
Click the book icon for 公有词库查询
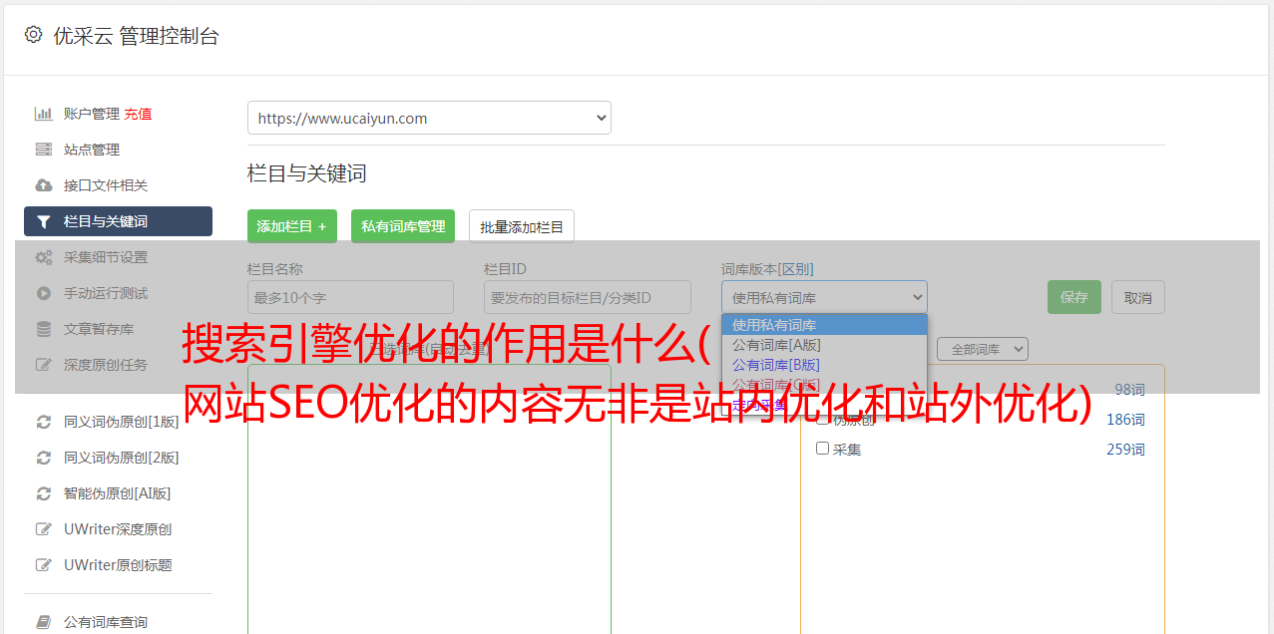coord(44,622)
